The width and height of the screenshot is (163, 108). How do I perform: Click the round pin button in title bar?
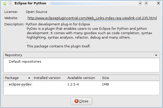[10, 3]
